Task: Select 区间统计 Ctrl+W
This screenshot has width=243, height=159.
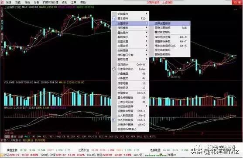Action: (130, 65)
